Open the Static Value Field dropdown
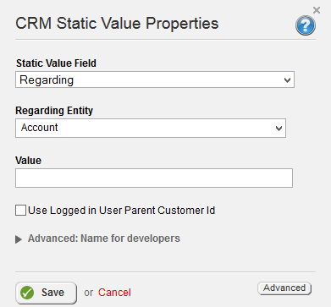 coord(155,79)
